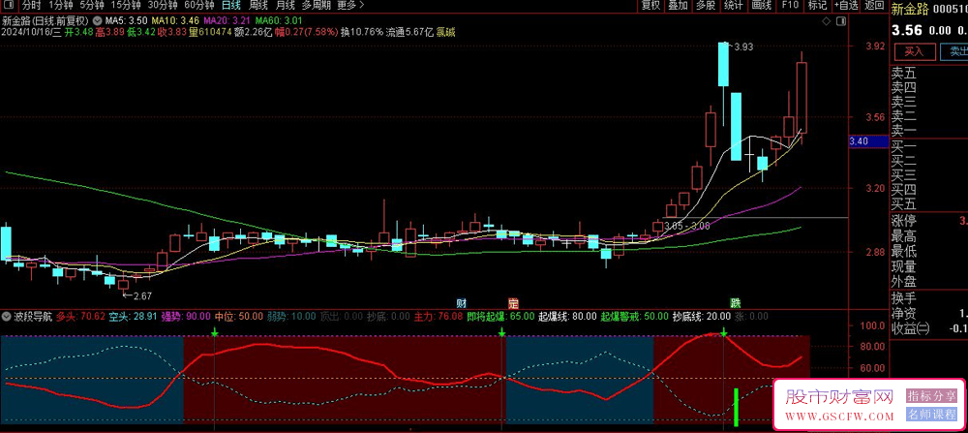Image resolution: width=968 pixels, height=433 pixels.
Task: Click the 收益(三) earnings row
Action: click(x=928, y=328)
